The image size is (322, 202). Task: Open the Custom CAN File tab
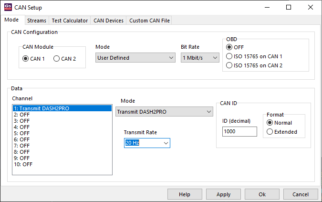pos(149,21)
